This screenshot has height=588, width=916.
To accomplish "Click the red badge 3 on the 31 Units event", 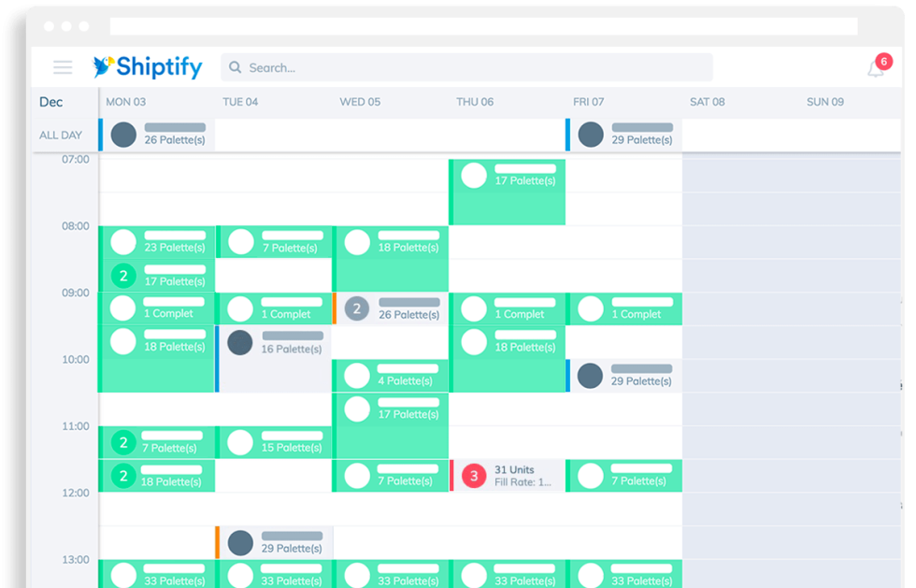I will click(x=474, y=476).
